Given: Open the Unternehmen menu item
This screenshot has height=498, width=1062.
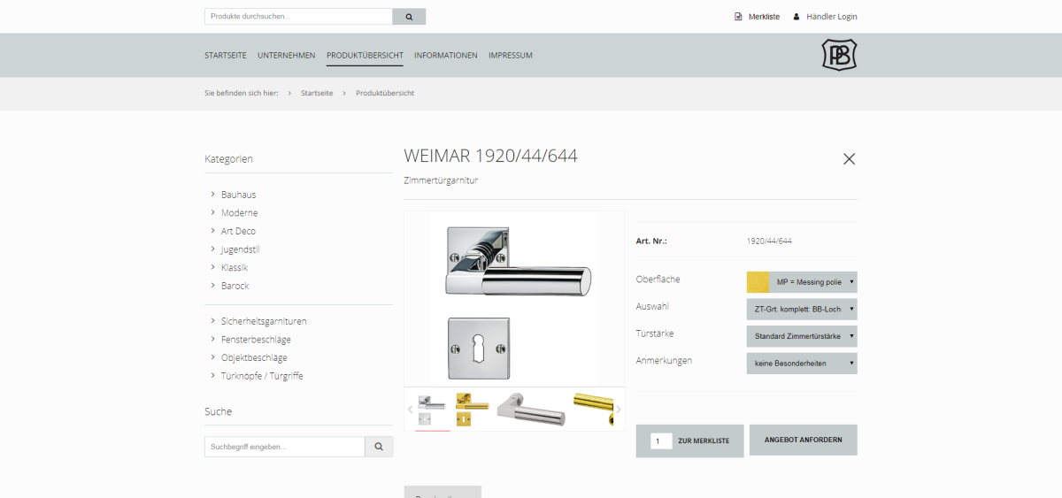Looking at the screenshot, I should coord(287,55).
